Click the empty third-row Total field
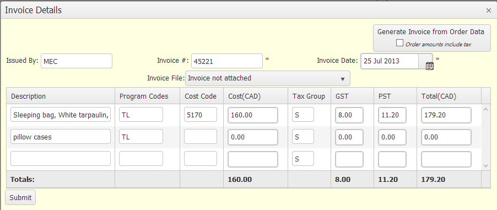Screen dimensions: 497x210 coord(446,159)
